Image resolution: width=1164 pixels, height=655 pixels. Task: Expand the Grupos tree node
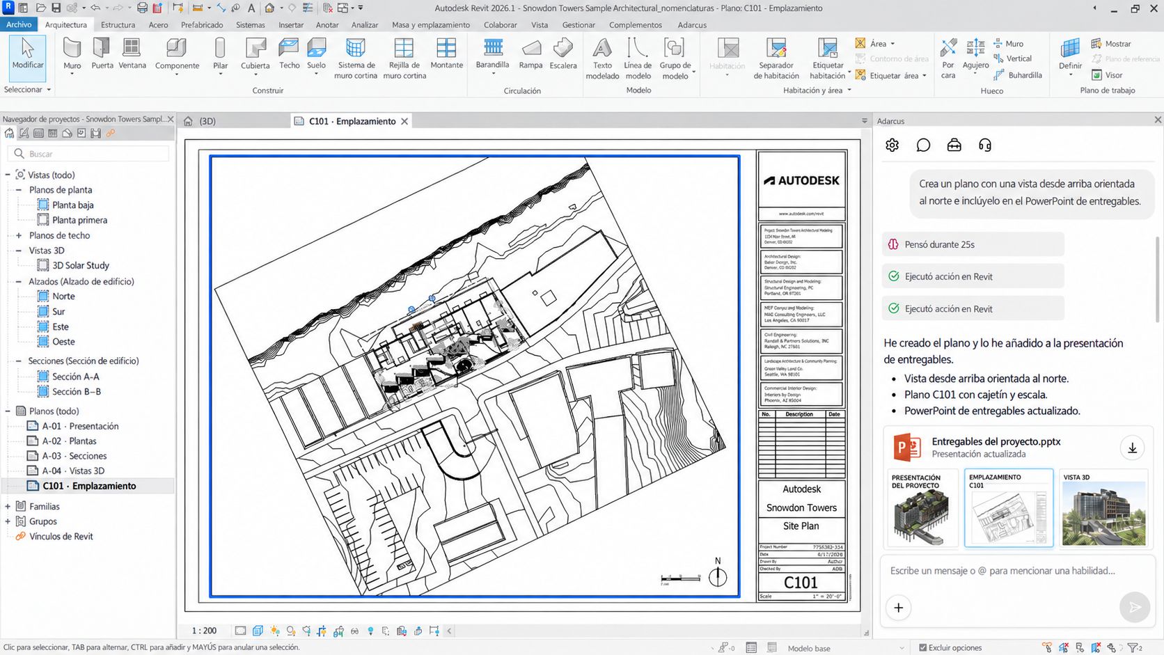[8, 521]
